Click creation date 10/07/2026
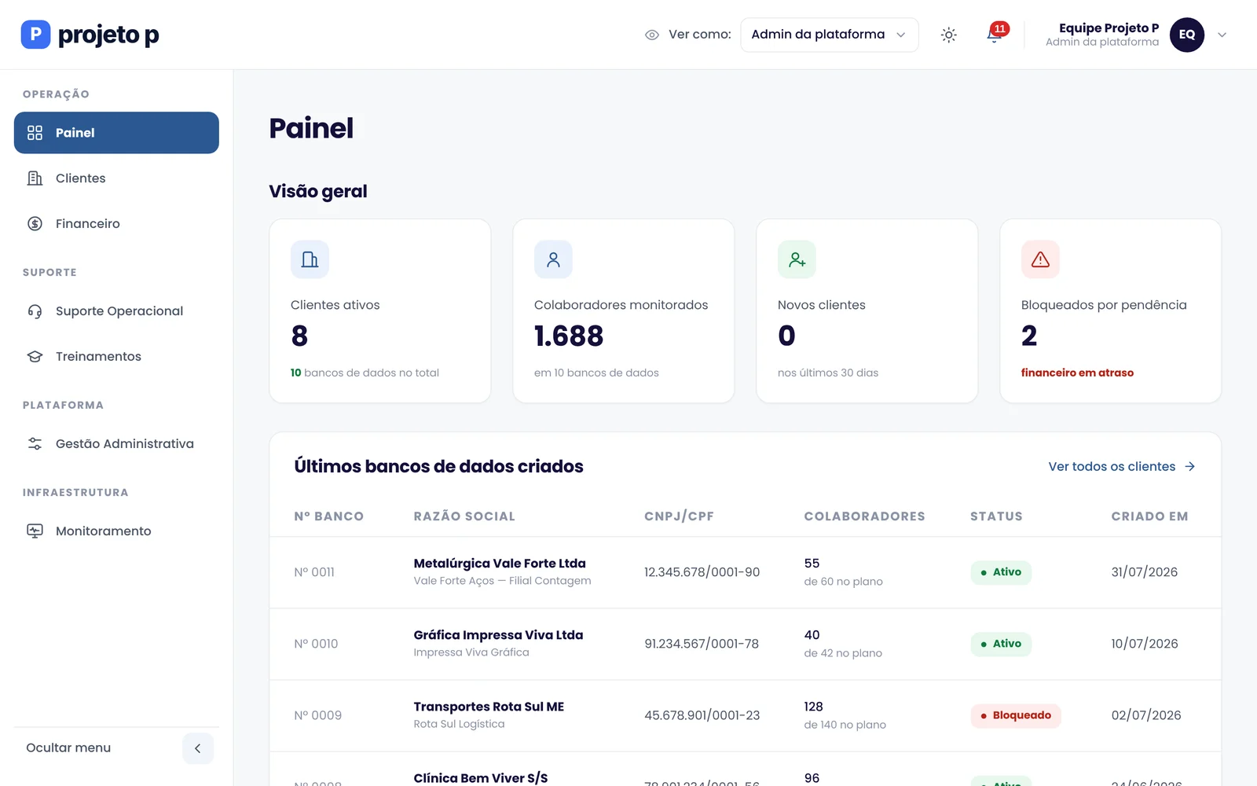The width and height of the screenshot is (1257, 786). [x=1144, y=644]
